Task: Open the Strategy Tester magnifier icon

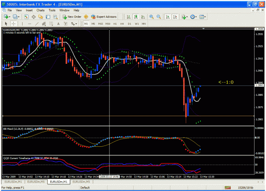Action: tap(55, 17)
